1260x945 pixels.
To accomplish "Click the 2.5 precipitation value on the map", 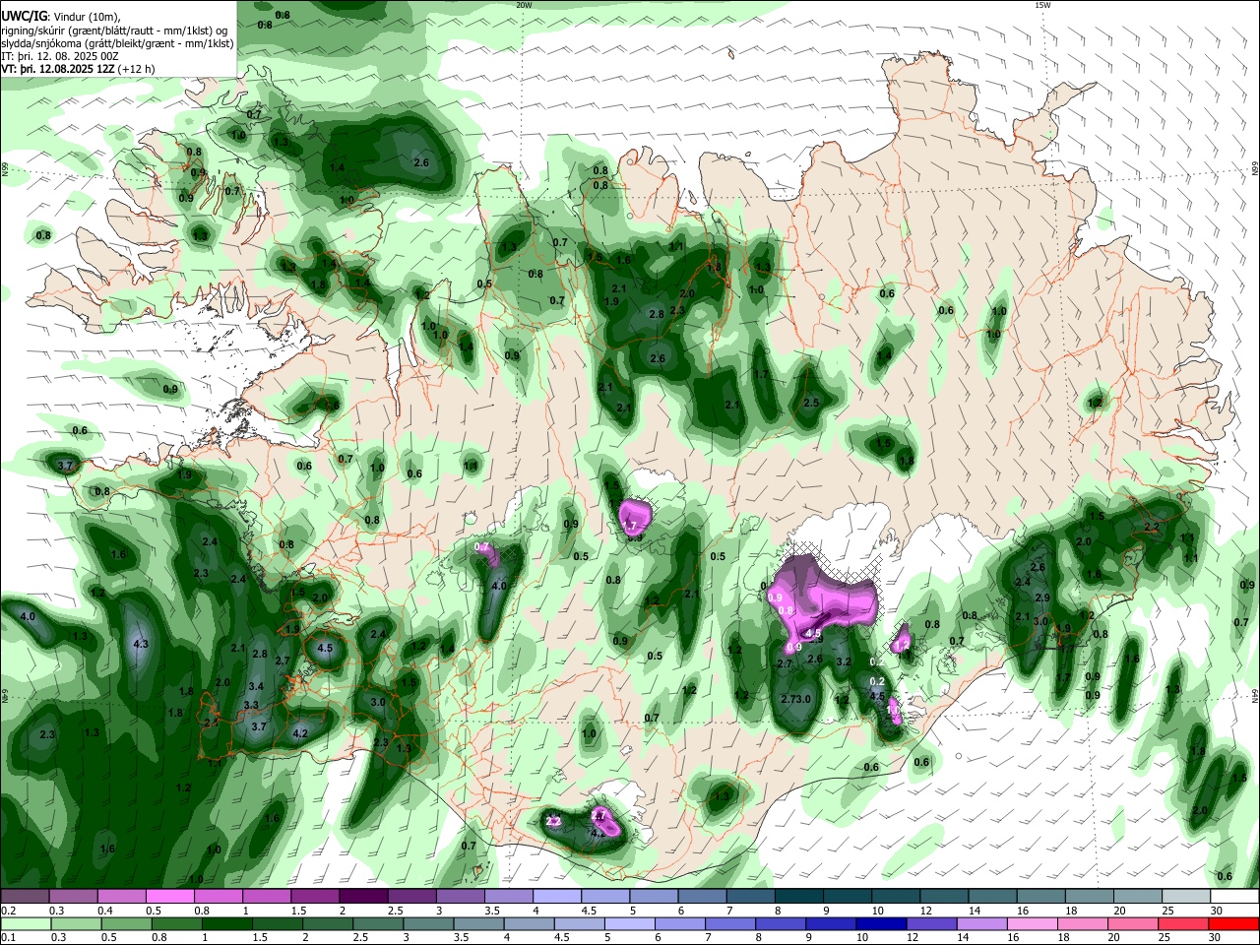I will [x=811, y=403].
